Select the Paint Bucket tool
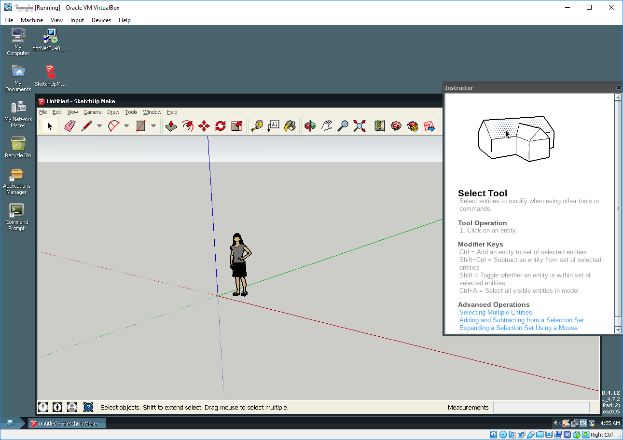This screenshot has height=440, width=623. 290,126
